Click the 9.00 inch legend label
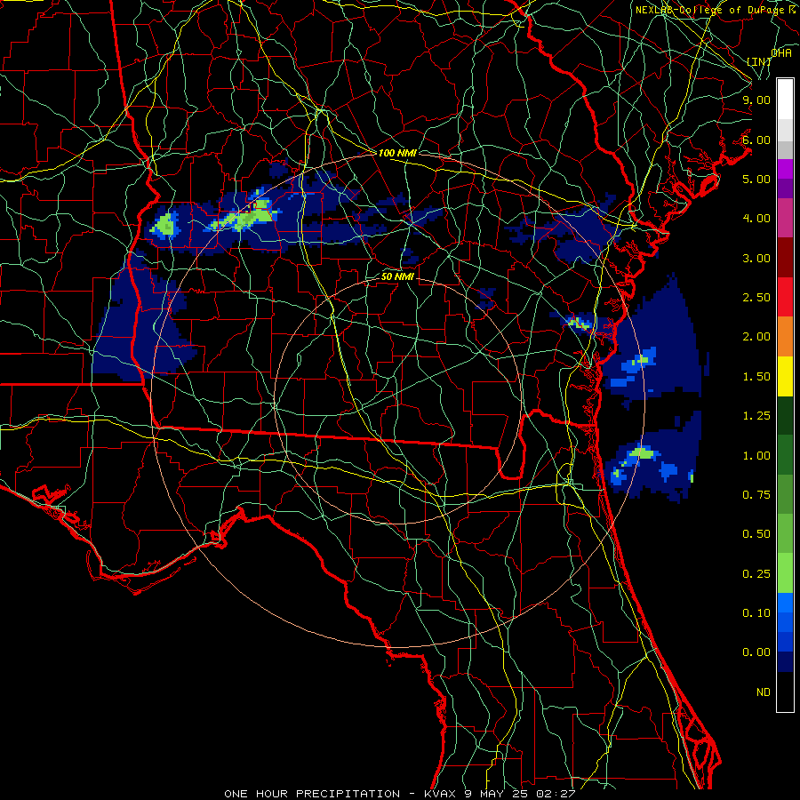The width and height of the screenshot is (800, 800). (756, 100)
